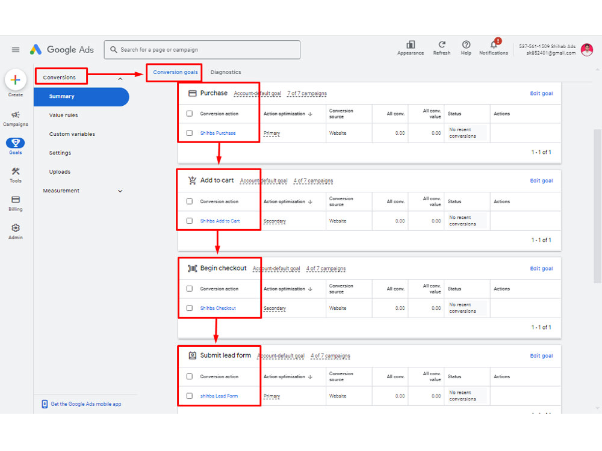
Task: Select Summary in the sidebar
Action: tap(81, 97)
